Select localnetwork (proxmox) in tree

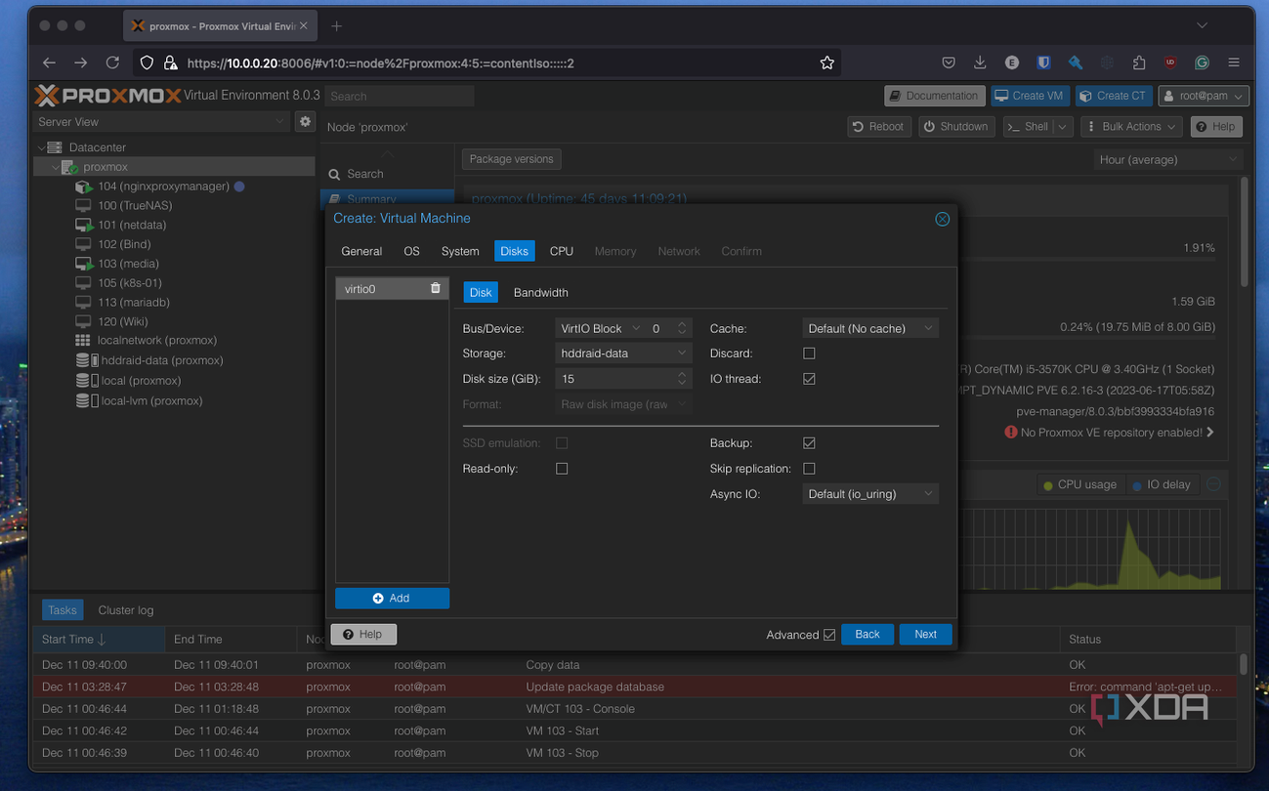(x=156, y=340)
